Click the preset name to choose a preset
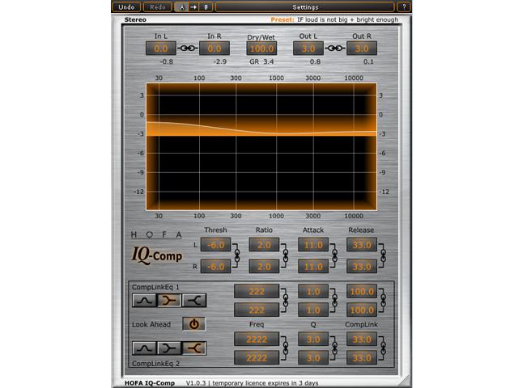The image size is (518, 388). point(347,19)
